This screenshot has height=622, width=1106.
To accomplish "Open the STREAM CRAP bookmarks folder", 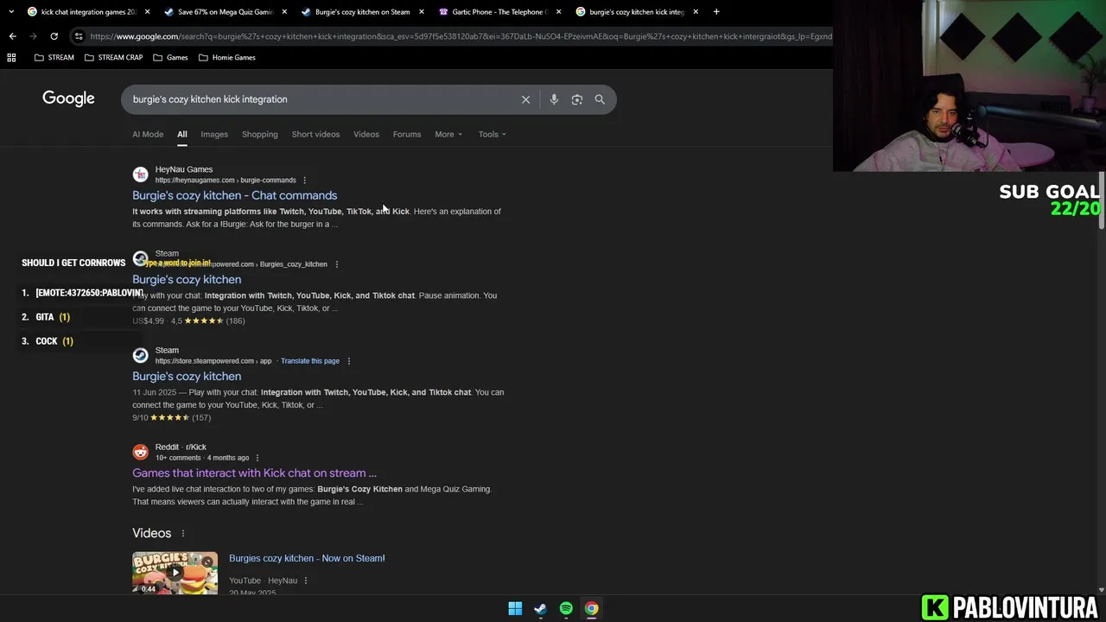I will [x=113, y=58].
